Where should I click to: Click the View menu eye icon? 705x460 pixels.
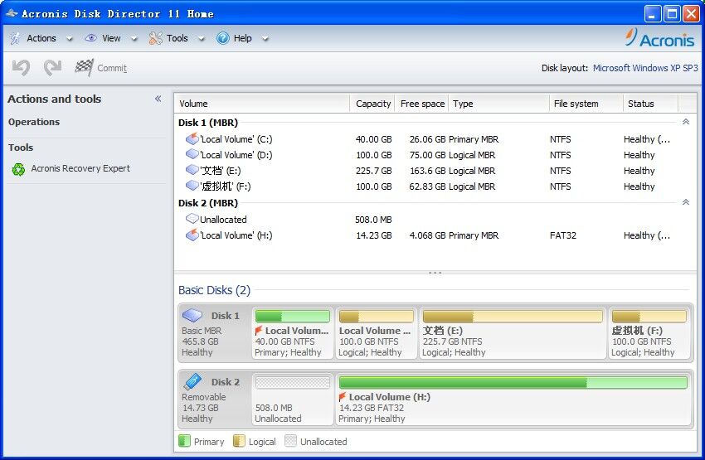click(x=91, y=38)
